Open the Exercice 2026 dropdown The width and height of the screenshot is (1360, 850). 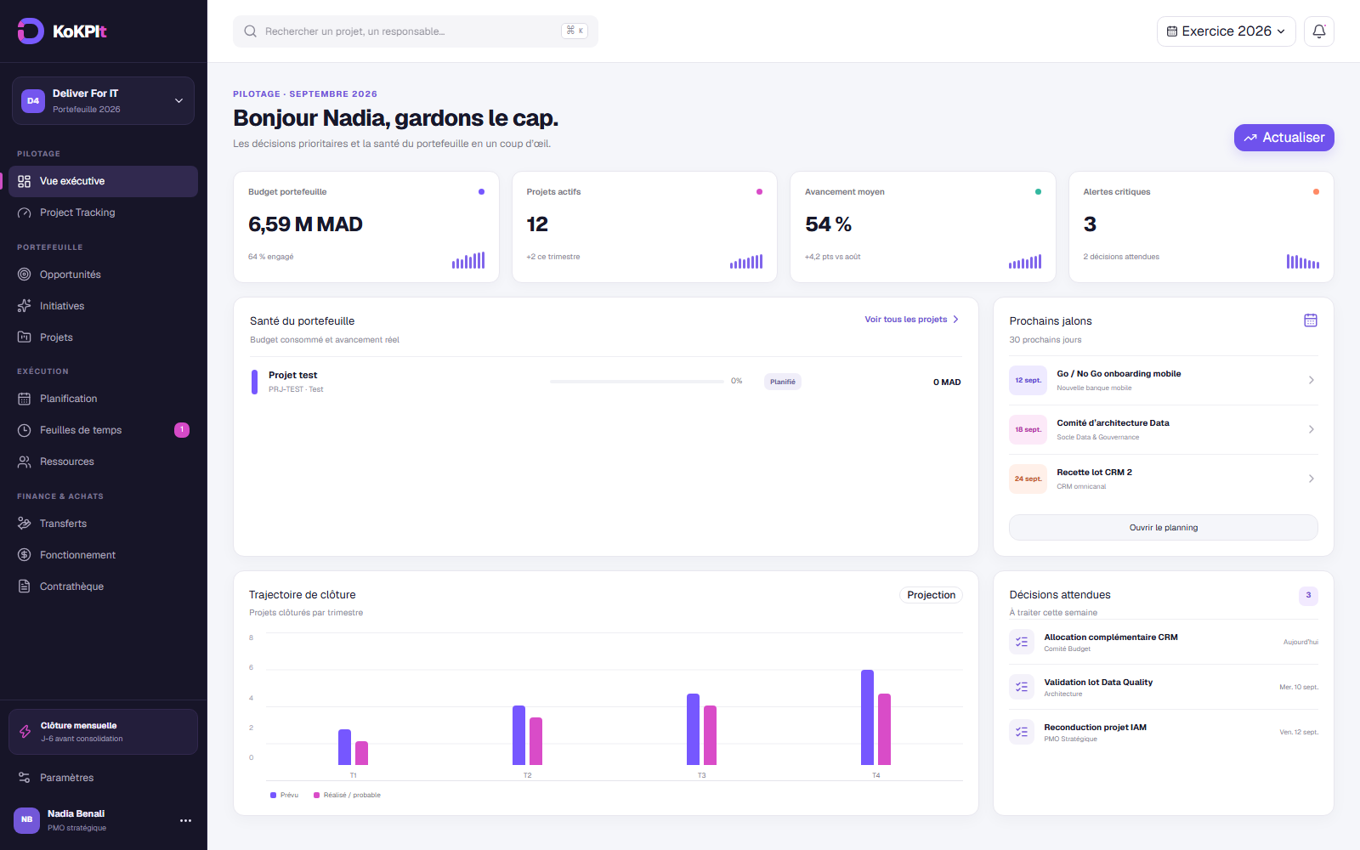click(1226, 31)
